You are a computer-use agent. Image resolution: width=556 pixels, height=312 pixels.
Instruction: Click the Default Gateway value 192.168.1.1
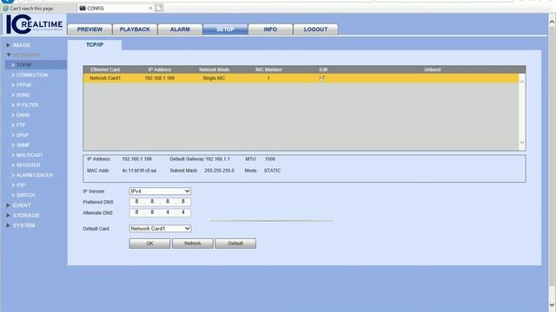point(218,159)
